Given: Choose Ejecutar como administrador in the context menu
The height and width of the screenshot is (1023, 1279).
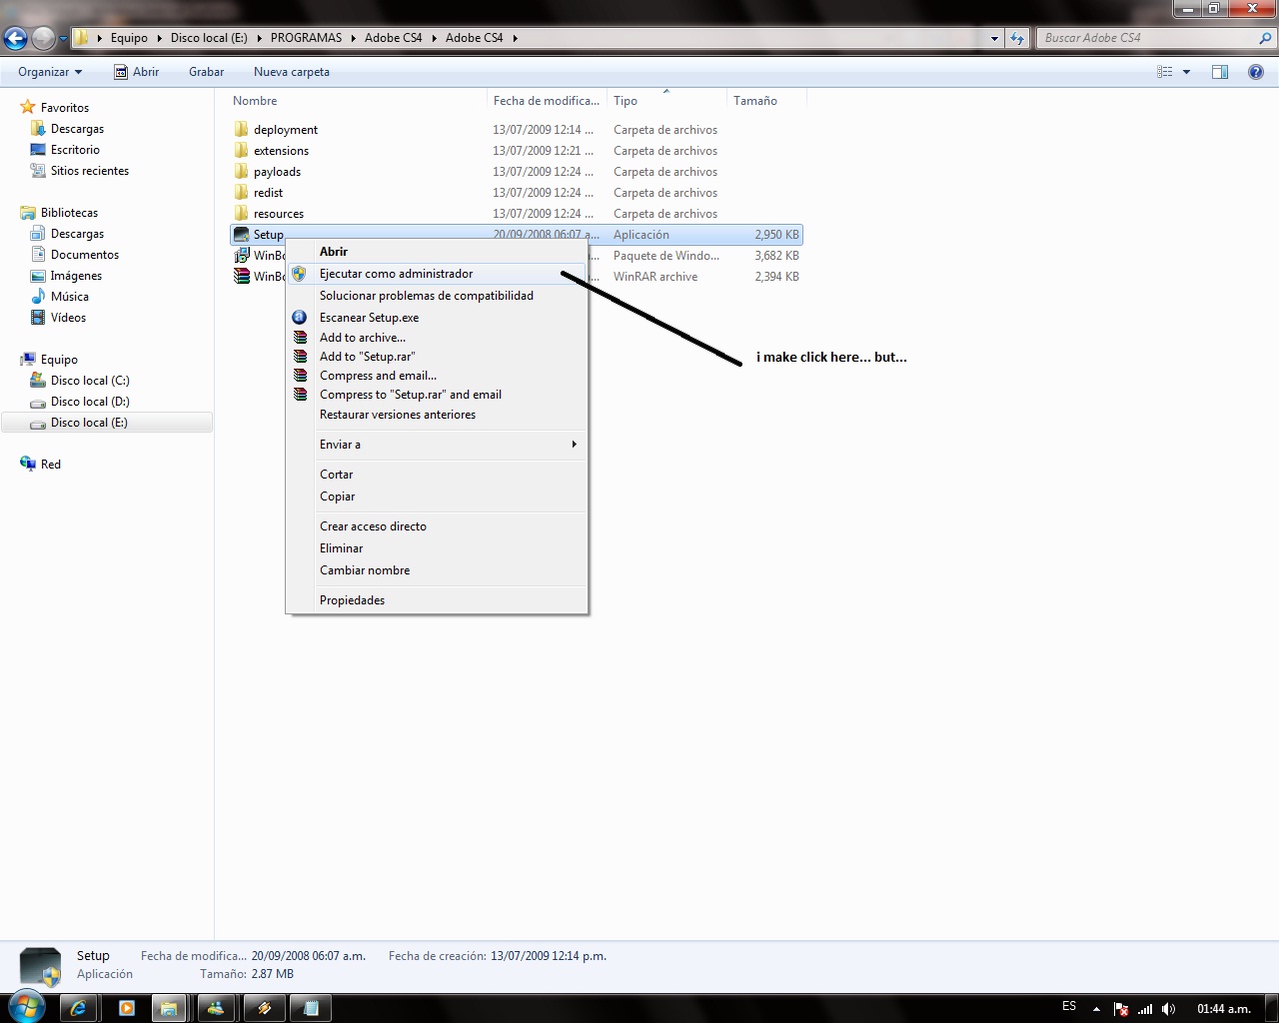Looking at the screenshot, I should point(437,274).
